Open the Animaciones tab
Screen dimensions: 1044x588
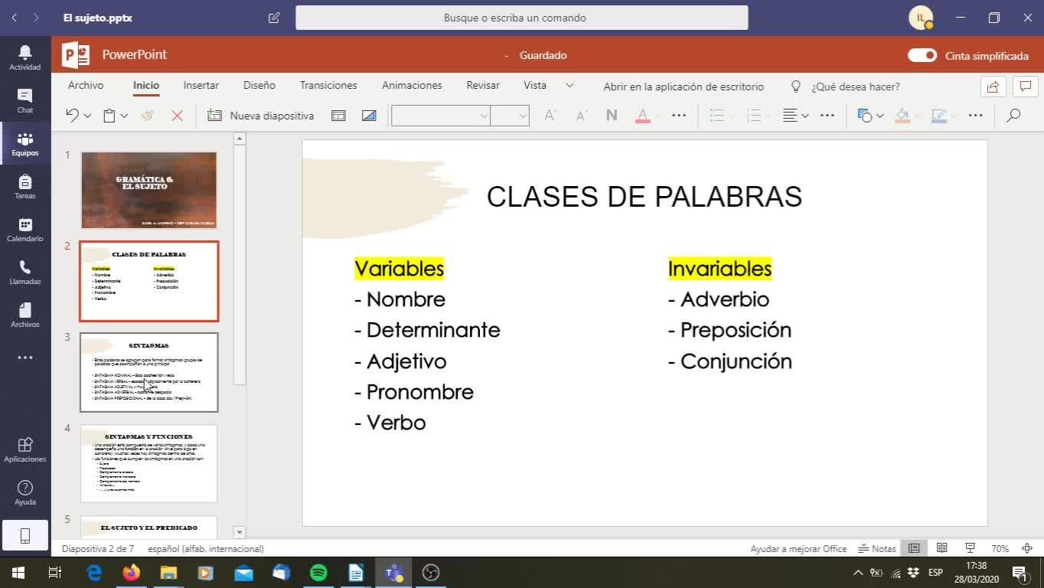click(x=412, y=86)
